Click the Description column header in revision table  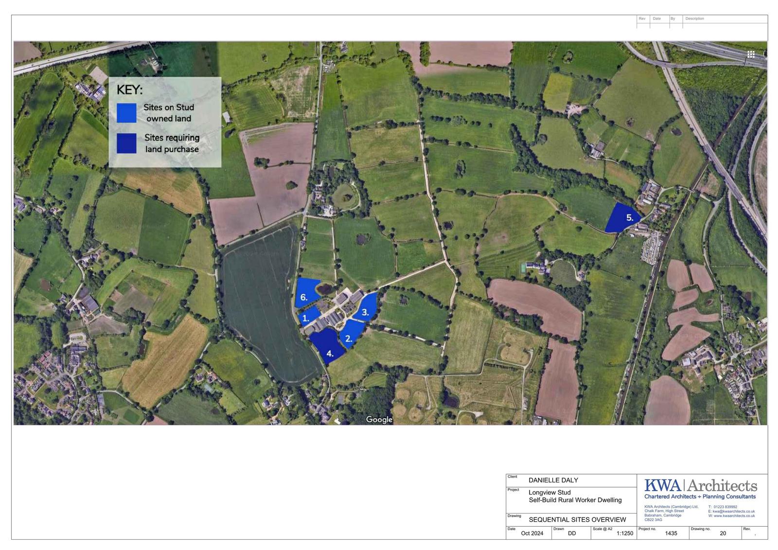point(694,18)
